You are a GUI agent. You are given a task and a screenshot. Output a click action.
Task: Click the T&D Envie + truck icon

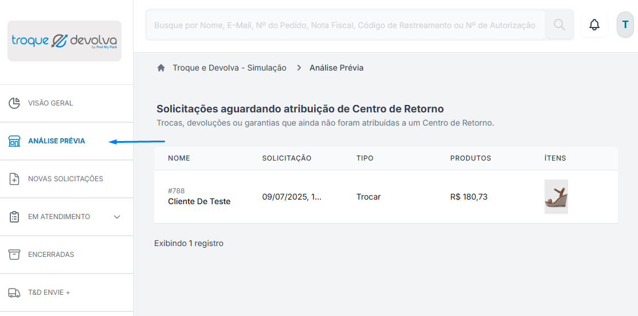(14, 293)
